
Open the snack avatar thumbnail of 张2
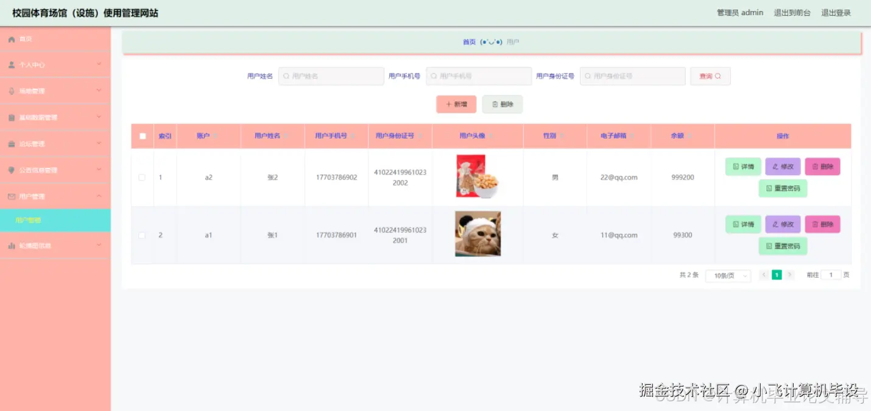point(478,176)
